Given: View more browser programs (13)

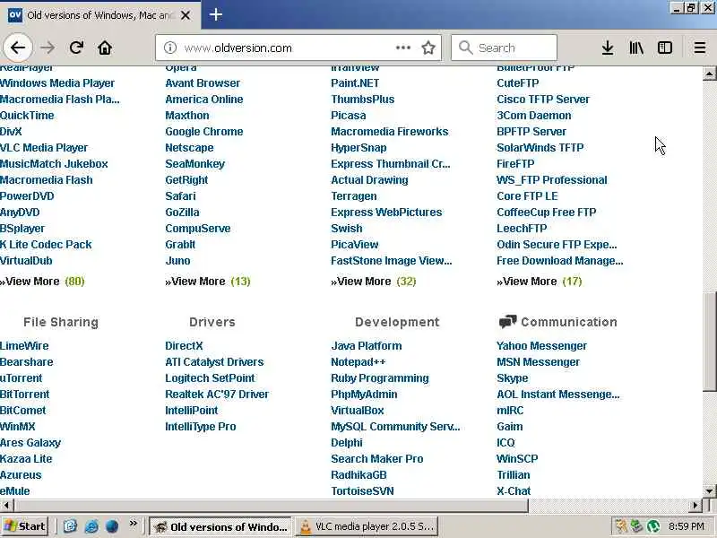Looking at the screenshot, I should (x=208, y=282).
